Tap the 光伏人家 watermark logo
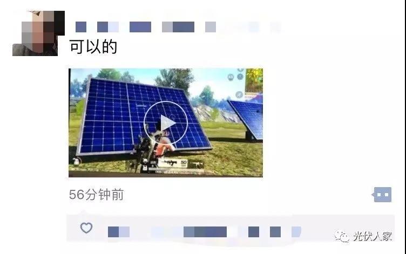The image size is (406, 254). pyautogui.click(x=363, y=236)
